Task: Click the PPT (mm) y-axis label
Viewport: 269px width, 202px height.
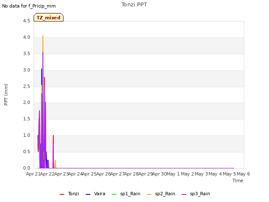Action: click(x=6, y=95)
